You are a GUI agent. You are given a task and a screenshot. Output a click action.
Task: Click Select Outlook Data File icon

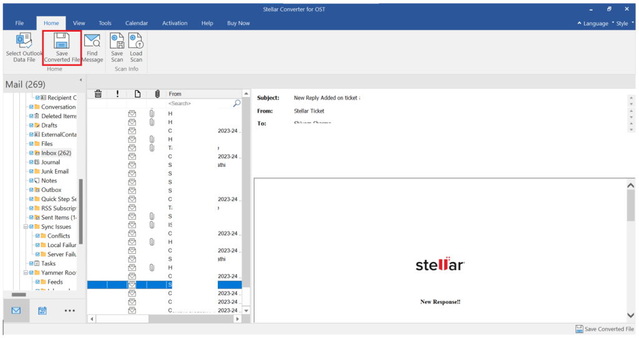[x=24, y=42]
